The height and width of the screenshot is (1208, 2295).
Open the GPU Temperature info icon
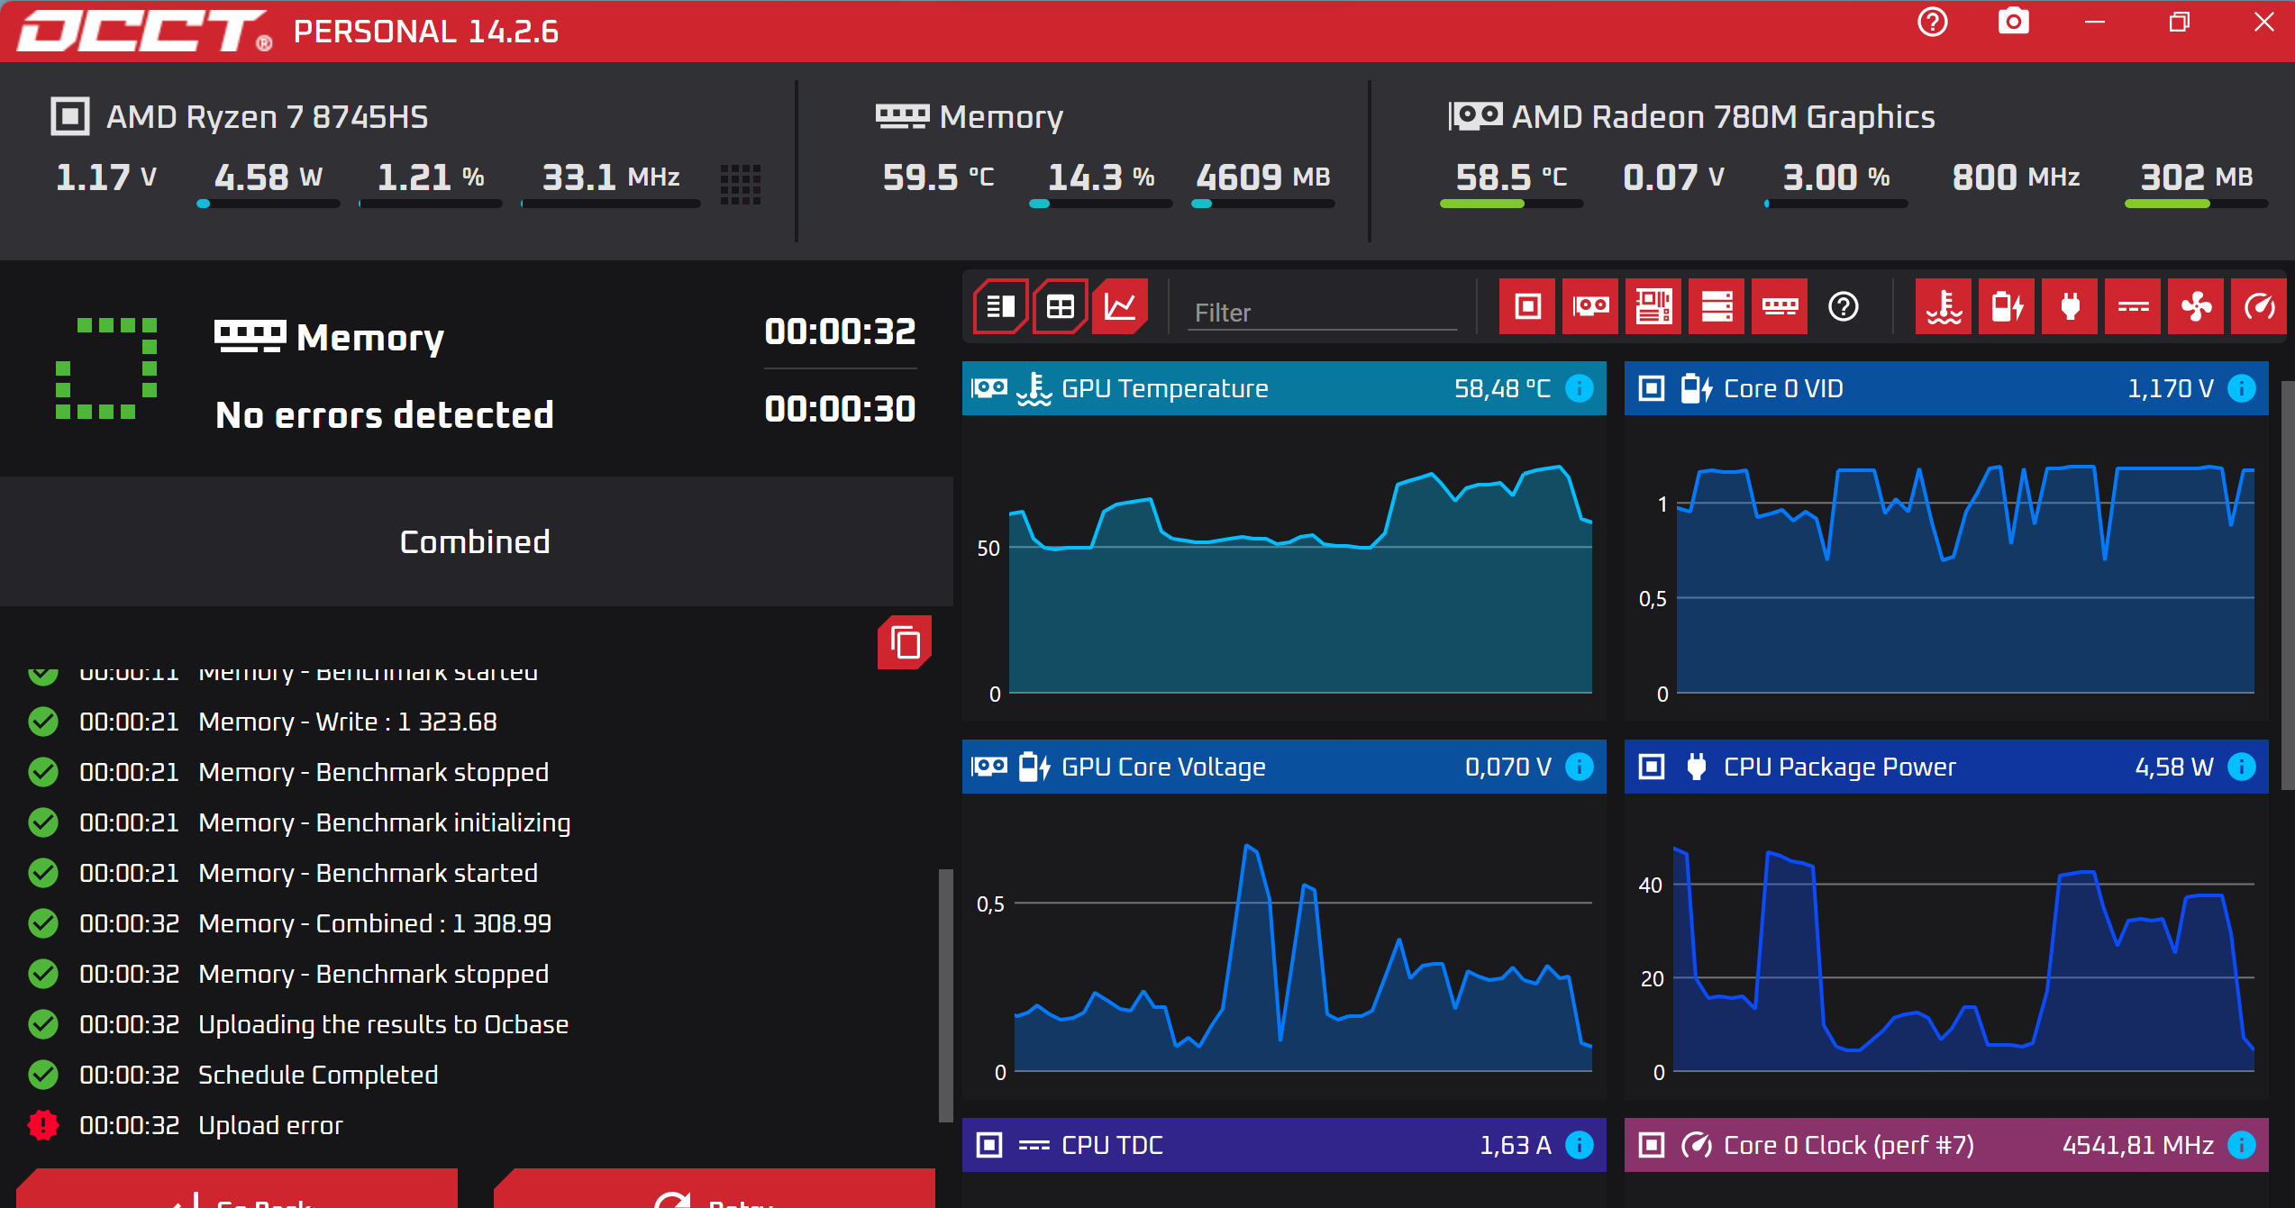tap(1580, 388)
